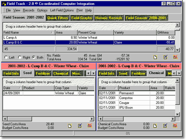This screenshot has height=140, width=186.
Task: Open Fertiliser tab in left pane
Action: tap(43, 73)
